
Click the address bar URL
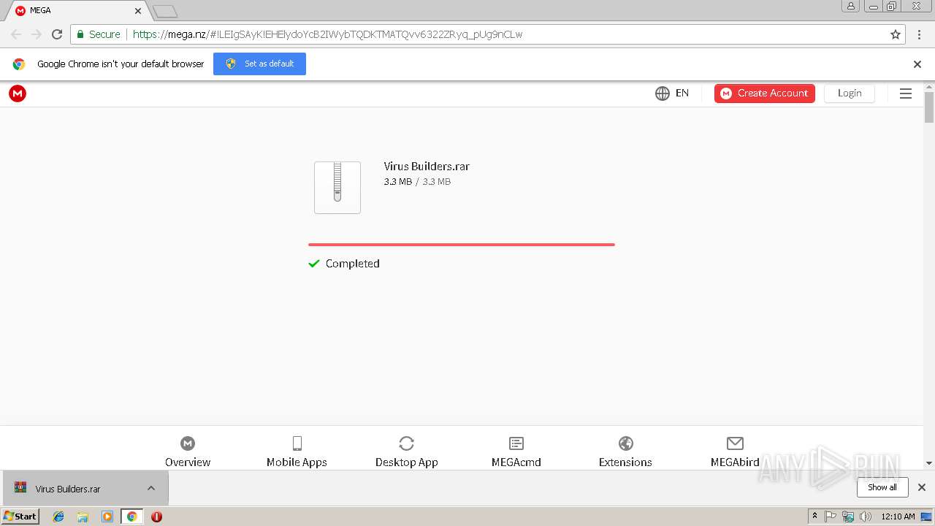click(328, 34)
